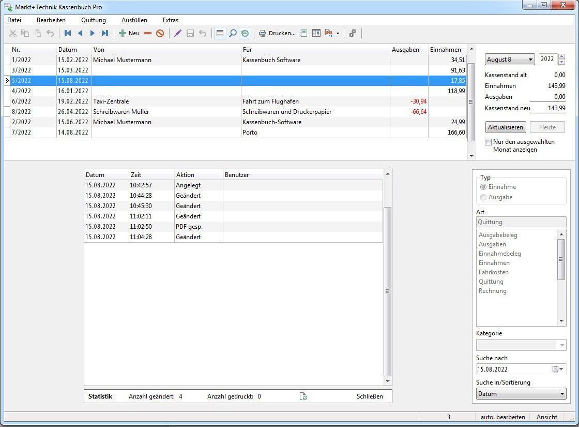Screen dimensions: 579x427
Task: Click the Aktualisieren button
Action: pyautogui.click(x=506, y=127)
